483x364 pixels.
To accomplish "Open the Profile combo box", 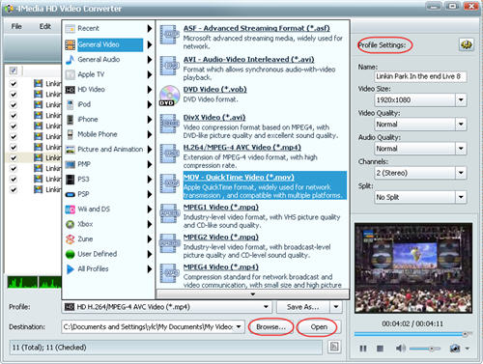I will coord(166,307).
